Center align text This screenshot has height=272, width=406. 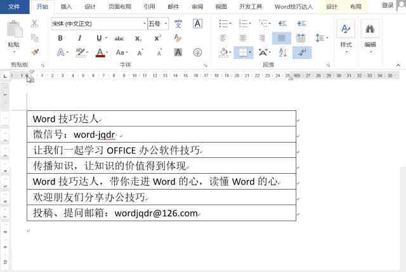tap(242, 38)
